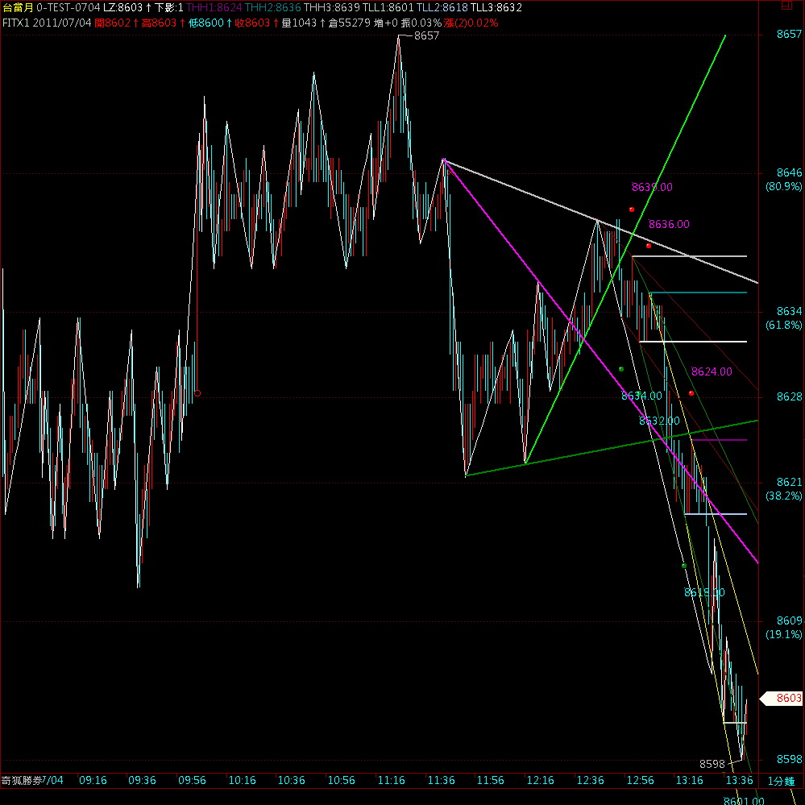Click the green dot above 8615.00 label
This screenshot has height=805, width=805.
click(684, 566)
